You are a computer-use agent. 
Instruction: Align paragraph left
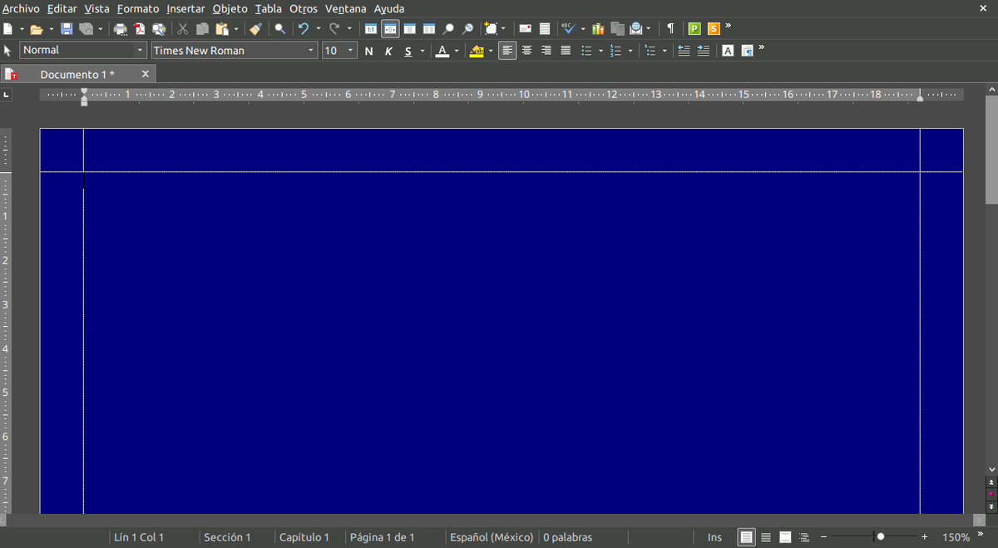pyautogui.click(x=507, y=51)
